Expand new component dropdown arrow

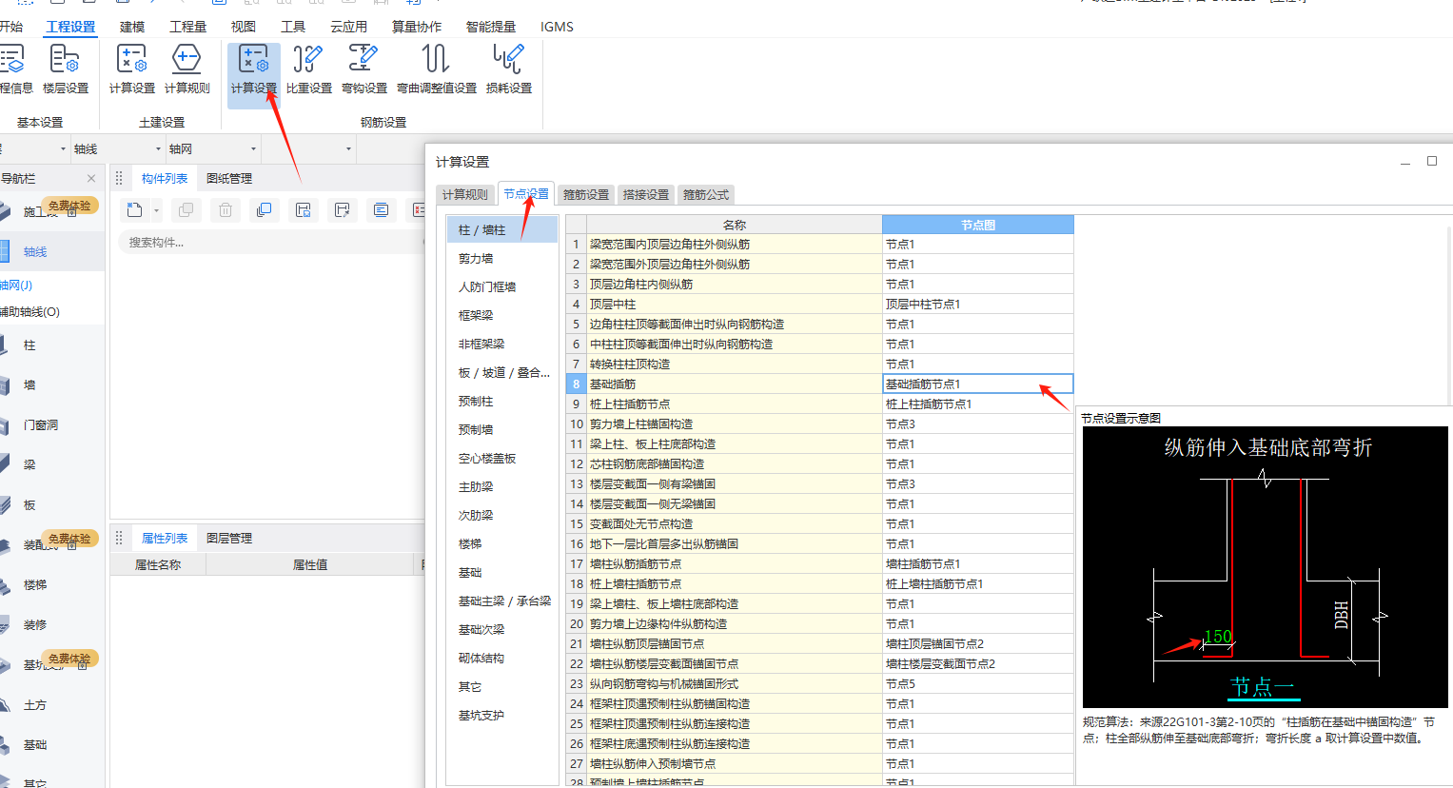pyautogui.click(x=156, y=210)
